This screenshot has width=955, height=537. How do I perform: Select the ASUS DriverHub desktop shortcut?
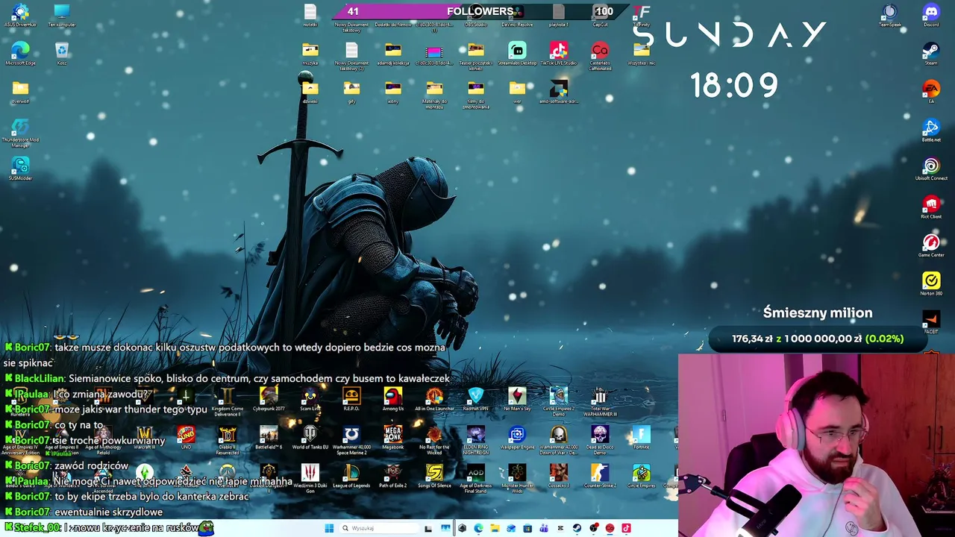(20, 15)
